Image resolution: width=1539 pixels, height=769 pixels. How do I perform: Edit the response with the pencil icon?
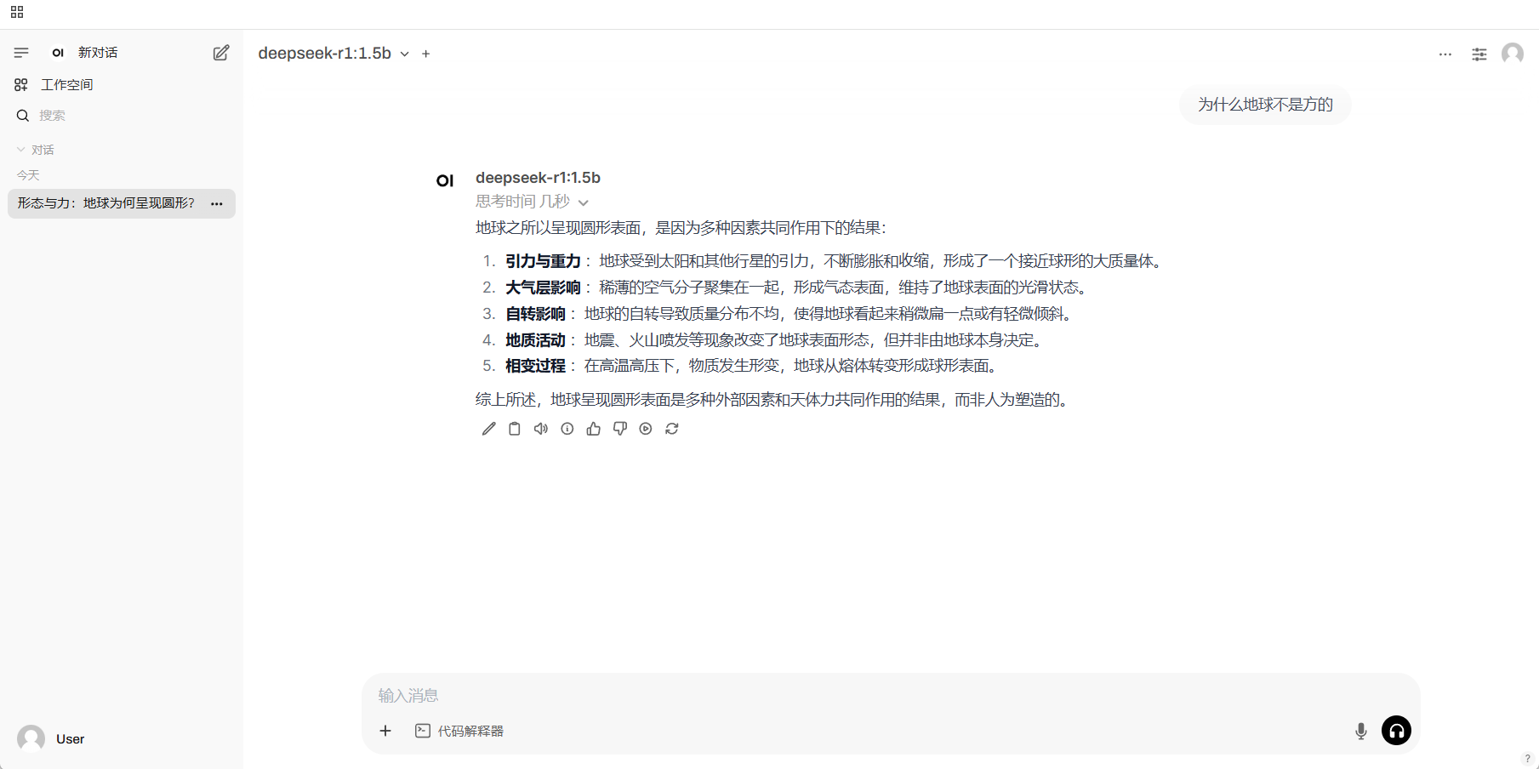coord(488,429)
